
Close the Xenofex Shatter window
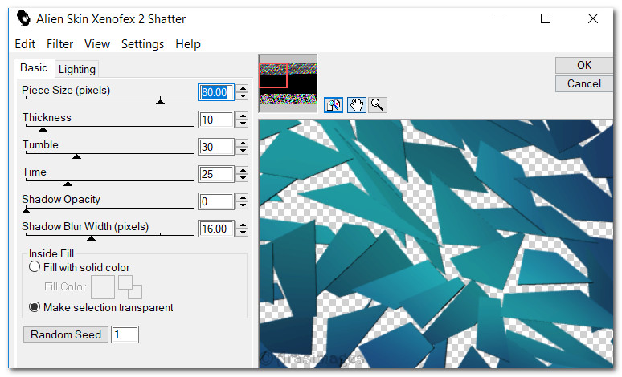click(x=593, y=18)
